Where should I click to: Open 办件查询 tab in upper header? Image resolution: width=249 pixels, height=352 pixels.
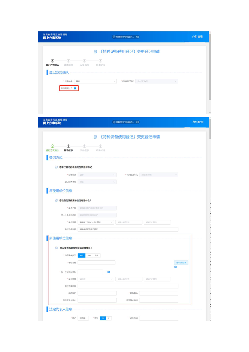(198, 37)
